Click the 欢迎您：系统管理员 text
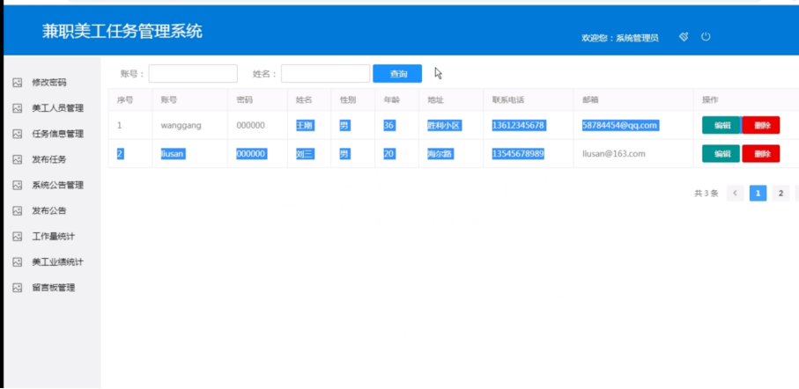The width and height of the screenshot is (799, 389). pos(620,38)
